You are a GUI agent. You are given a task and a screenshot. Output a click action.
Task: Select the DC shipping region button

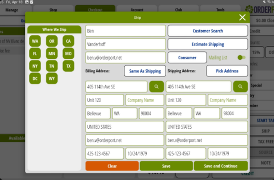point(35,79)
